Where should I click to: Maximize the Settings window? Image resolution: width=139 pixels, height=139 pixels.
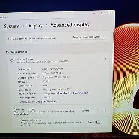click(x=102, y=13)
